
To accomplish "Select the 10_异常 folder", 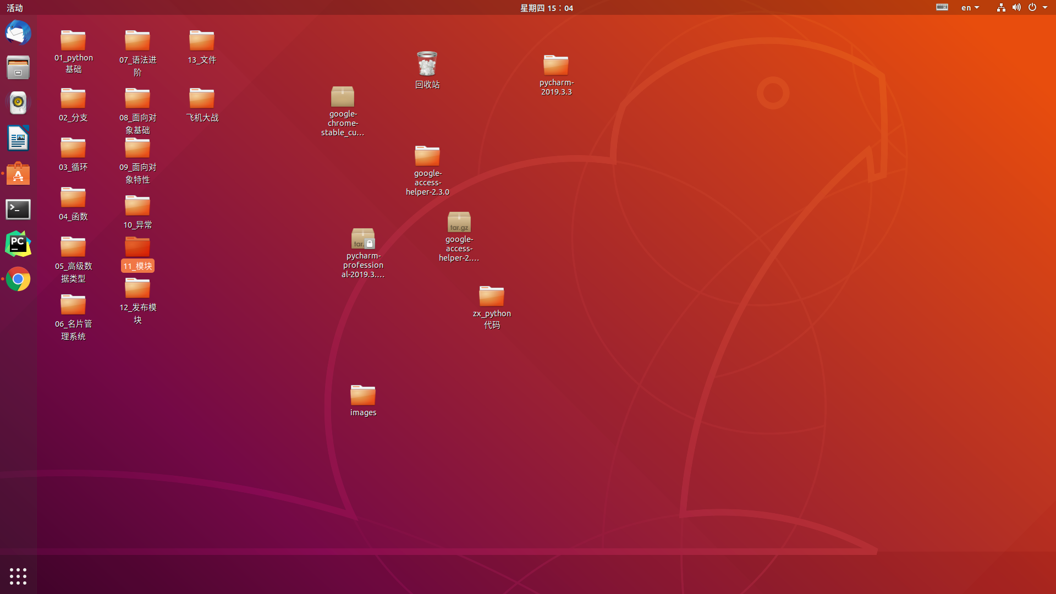I will (137, 212).
